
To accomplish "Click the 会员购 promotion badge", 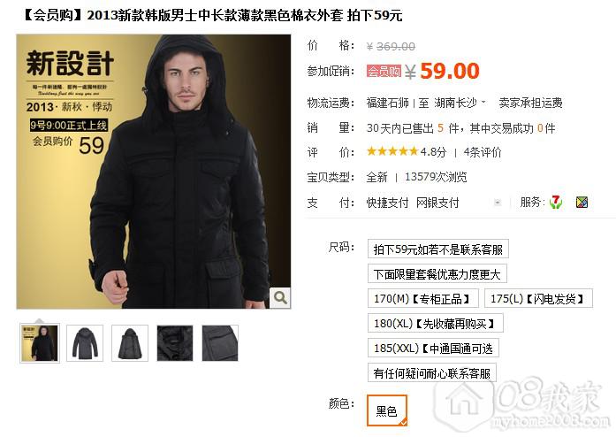I will 384,71.
